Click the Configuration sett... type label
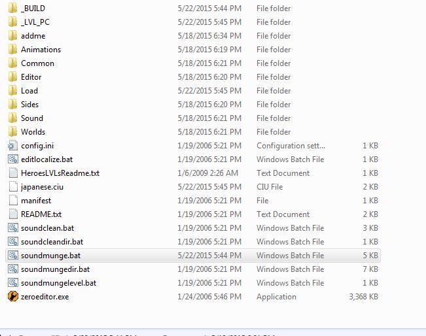This screenshot has width=426, height=336. pos(291,146)
